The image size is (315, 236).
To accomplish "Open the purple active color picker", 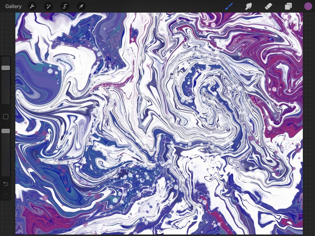I will pyautogui.click(x=308, y=6).
